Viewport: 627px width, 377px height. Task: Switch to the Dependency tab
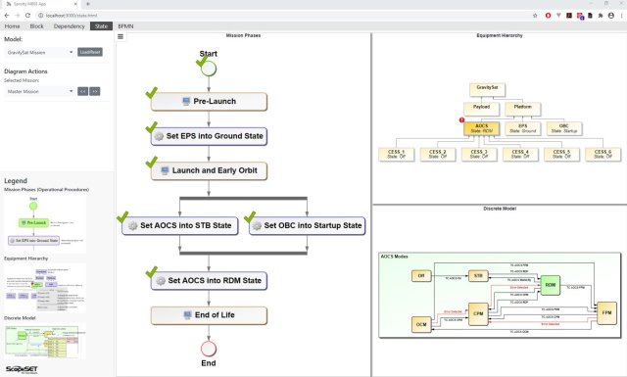(70, 26)
